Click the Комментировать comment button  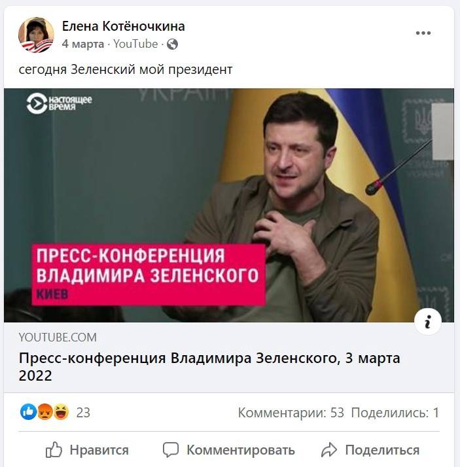(x=229, y=450)
